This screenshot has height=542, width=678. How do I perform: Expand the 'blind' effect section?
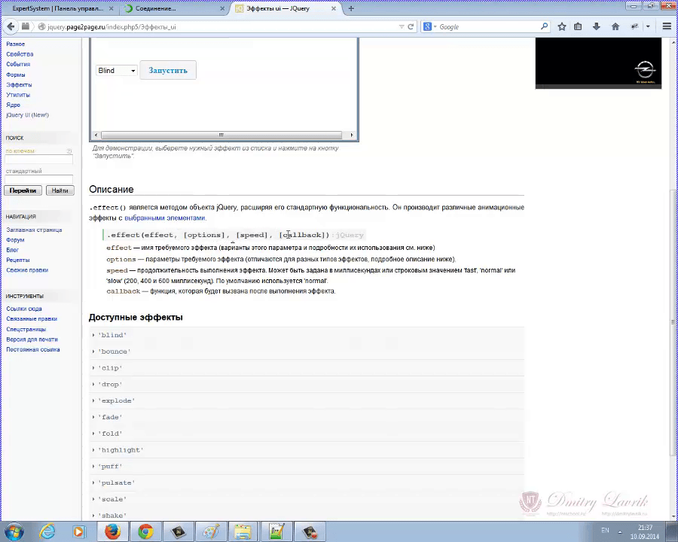(307, 335)
